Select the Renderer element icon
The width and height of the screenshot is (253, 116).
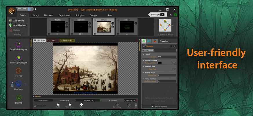point(19,84)
